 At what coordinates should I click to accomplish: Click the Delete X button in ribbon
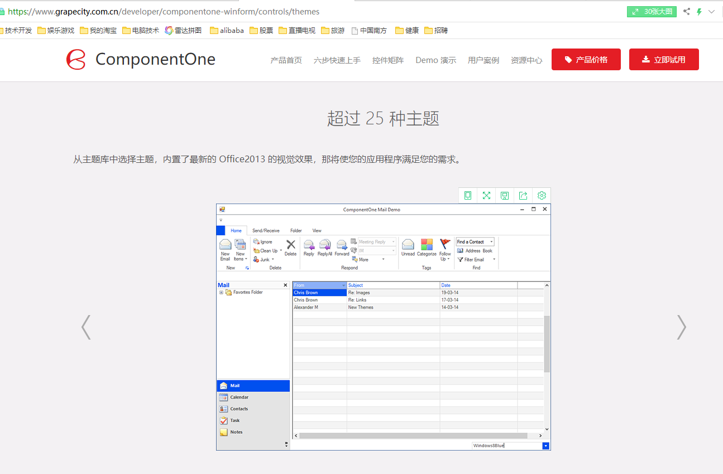point(291,248)
